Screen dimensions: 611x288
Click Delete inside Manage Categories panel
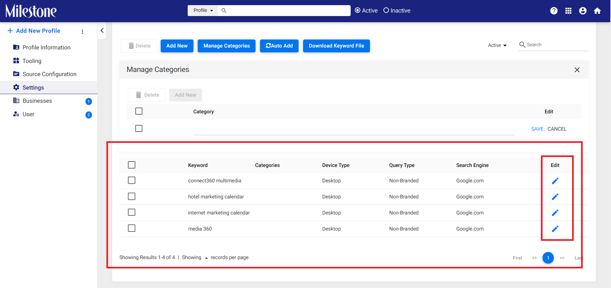point(147,95)
